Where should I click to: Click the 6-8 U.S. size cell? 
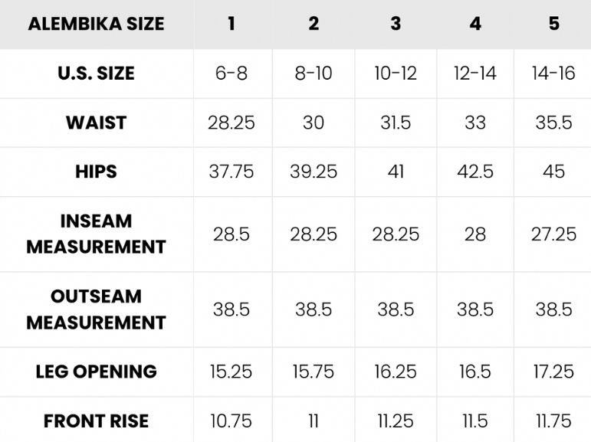click(231, 74)
